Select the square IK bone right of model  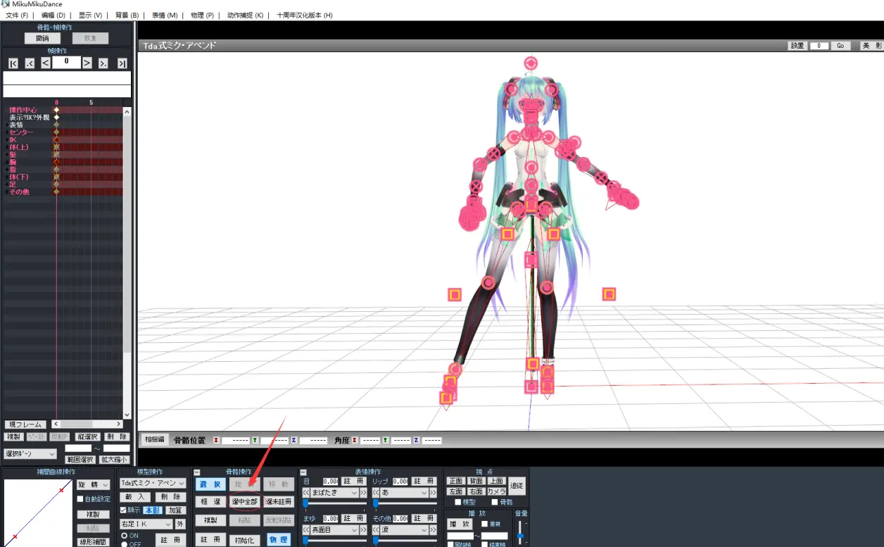pyautogui.click(x=609, y=294)
